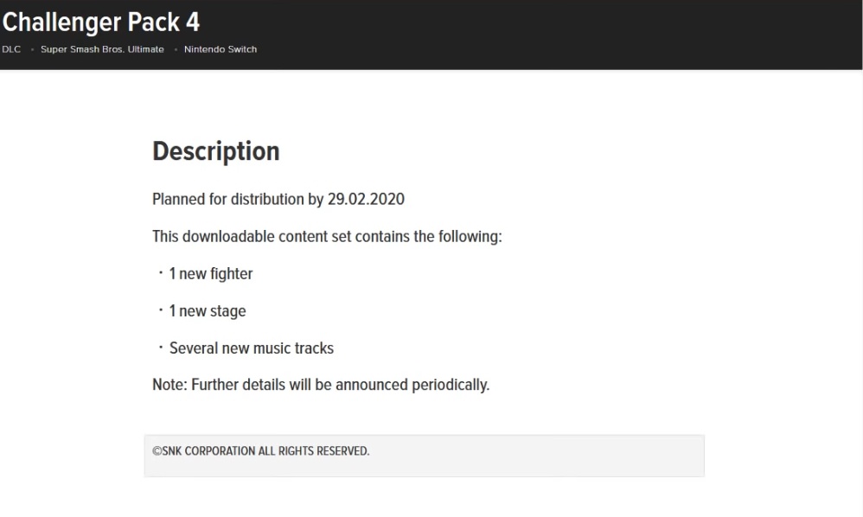Click the Challenger Pack 4 page title
The width and height of the screenshot is (863, 517).
(x=100, y=22)
